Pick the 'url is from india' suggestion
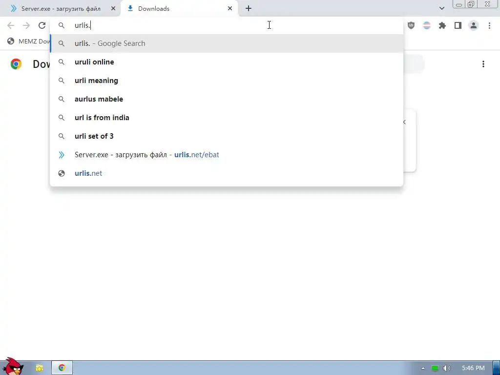Image resolution: width=500 pixels, height=375 pixels. tap(227, 117)
